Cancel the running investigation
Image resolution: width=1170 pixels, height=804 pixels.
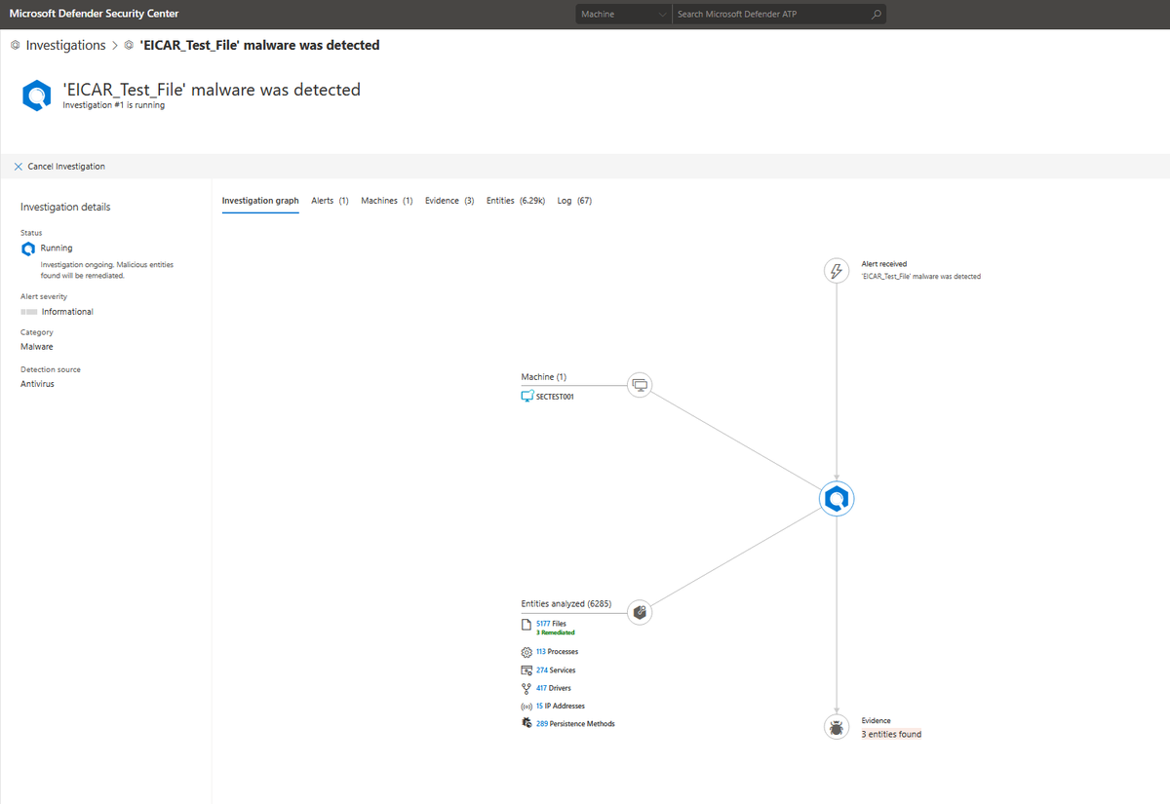[x=59, y=167]
